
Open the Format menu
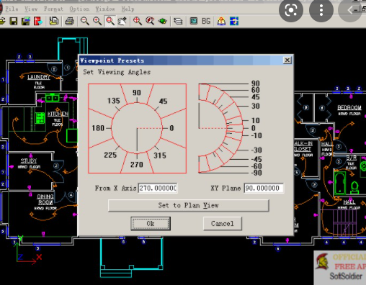tap(53, 9)
